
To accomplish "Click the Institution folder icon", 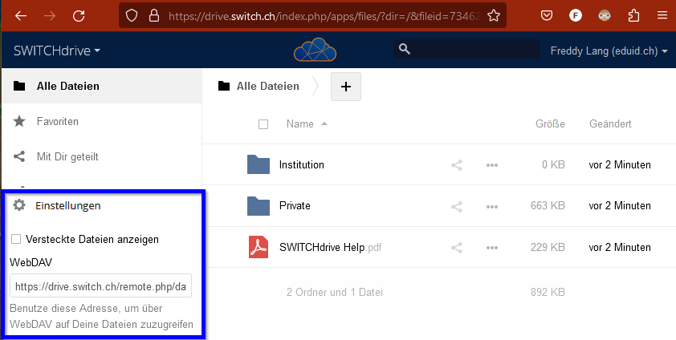I will coord(259,164).
